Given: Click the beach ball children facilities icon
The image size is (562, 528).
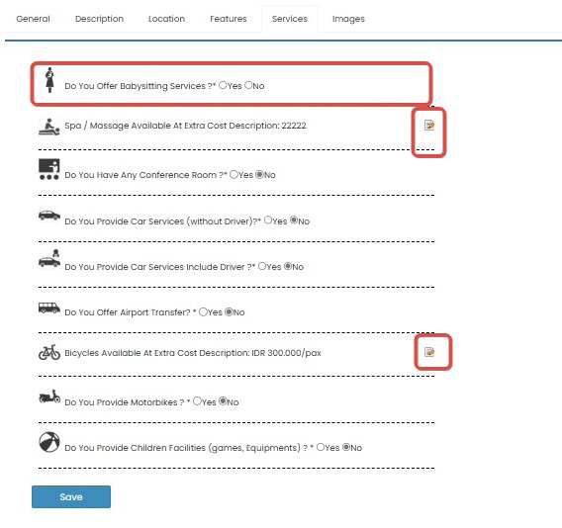Looking at the screenshot, I should click(x=49, y=442).
